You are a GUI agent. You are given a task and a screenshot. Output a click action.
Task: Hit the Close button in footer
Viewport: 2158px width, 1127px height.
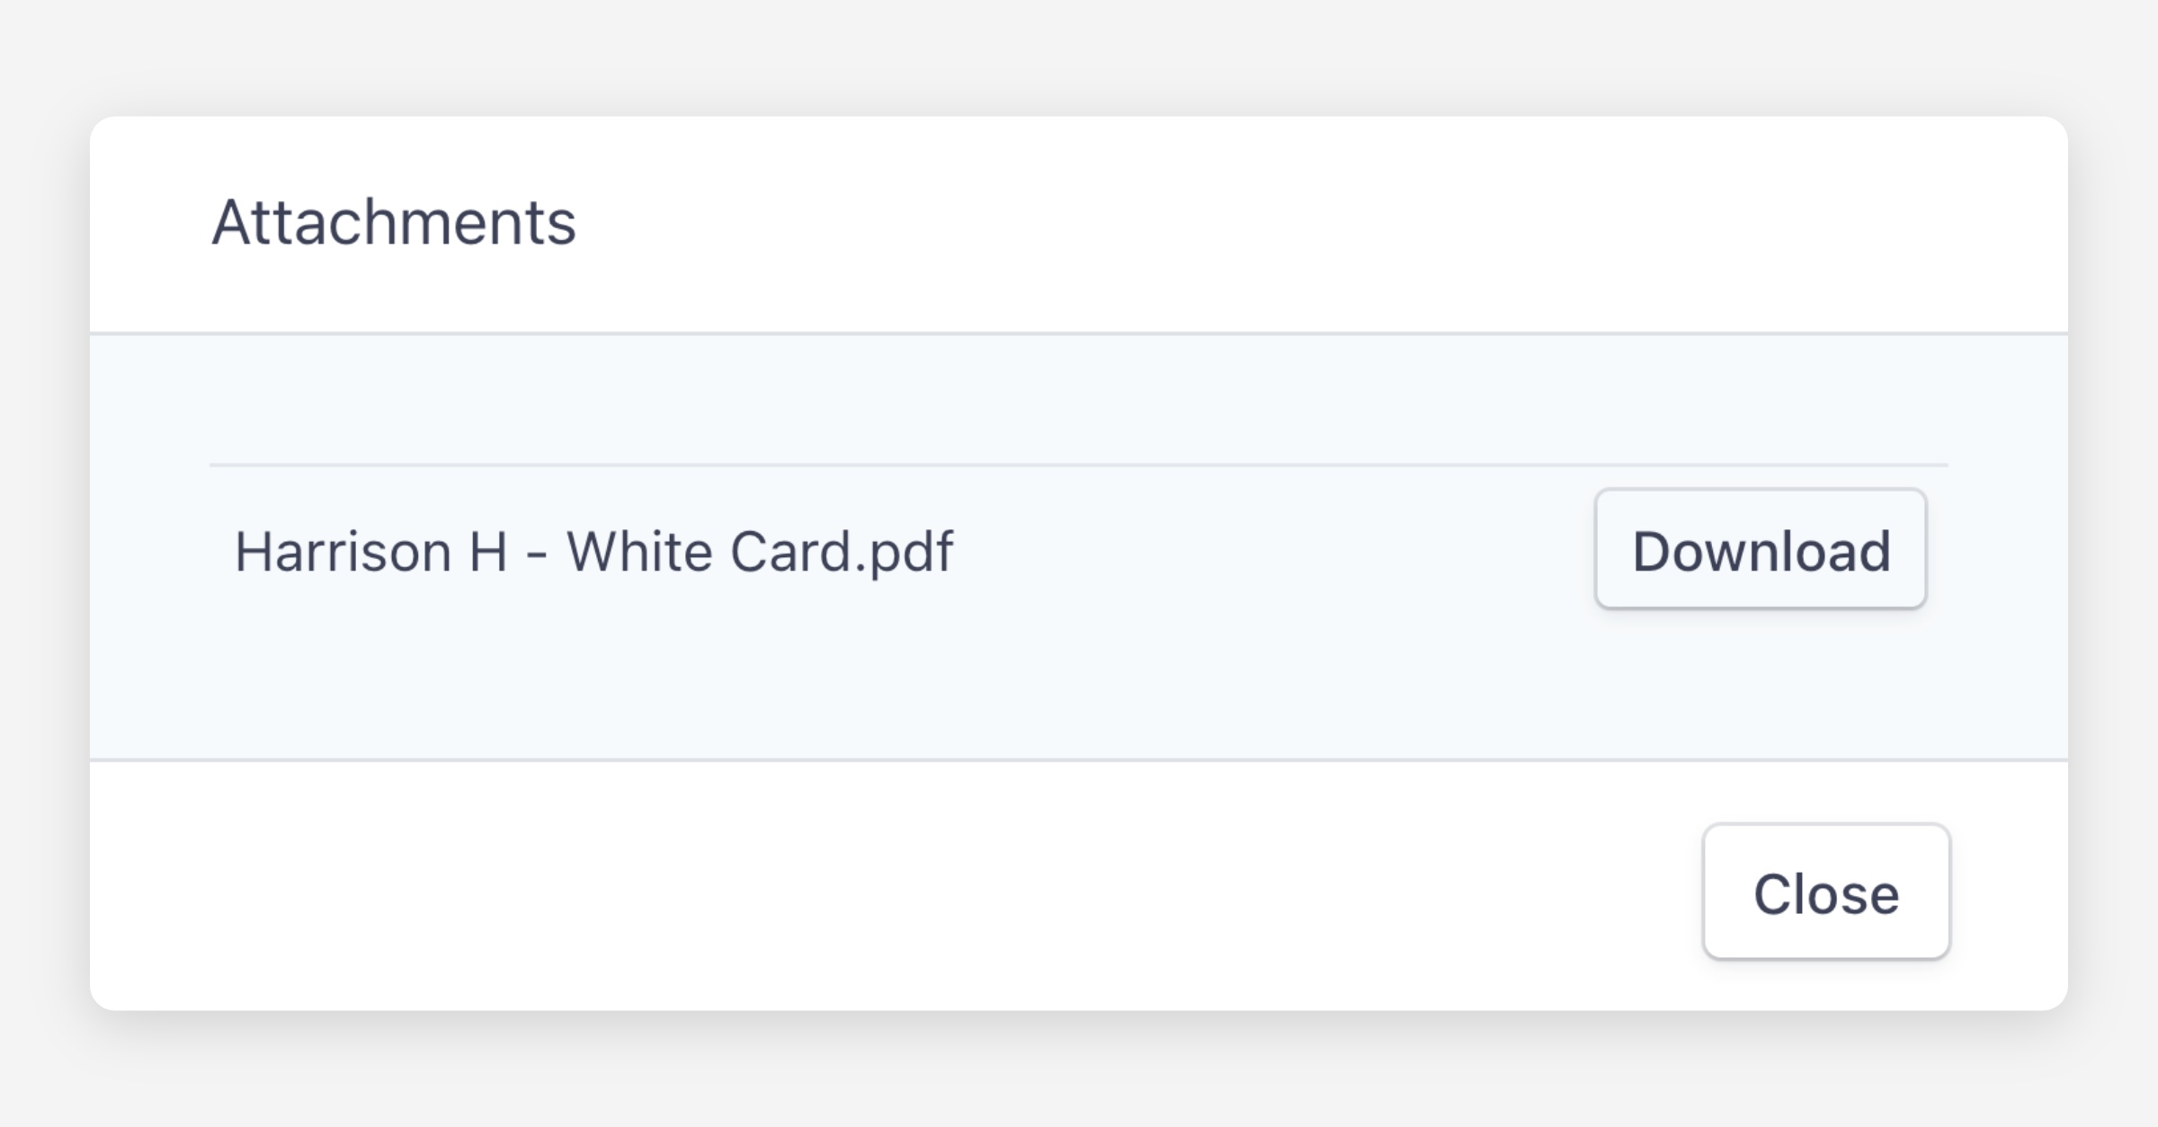click(x=1825, y=892)
